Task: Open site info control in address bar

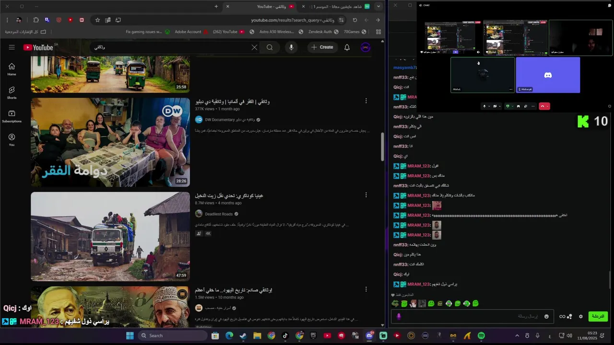Action: pos(341,20)
